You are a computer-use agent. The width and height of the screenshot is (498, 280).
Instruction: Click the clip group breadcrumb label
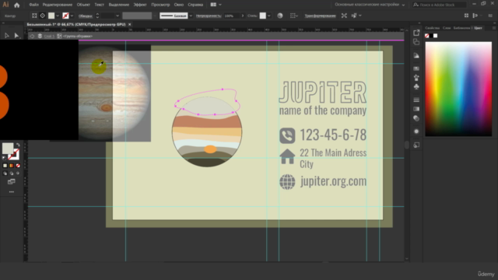(78, 37)
